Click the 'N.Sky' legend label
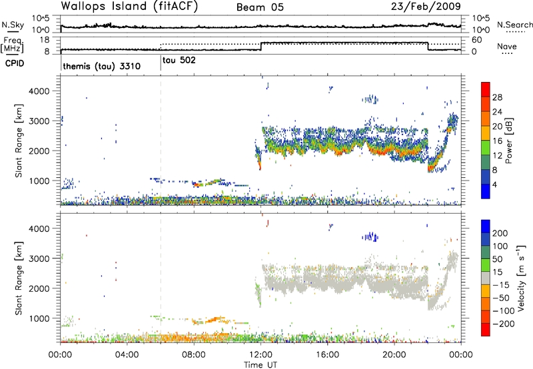Image resolution: width=533 pixels, height=369 pixels. [x=13, y=25]
